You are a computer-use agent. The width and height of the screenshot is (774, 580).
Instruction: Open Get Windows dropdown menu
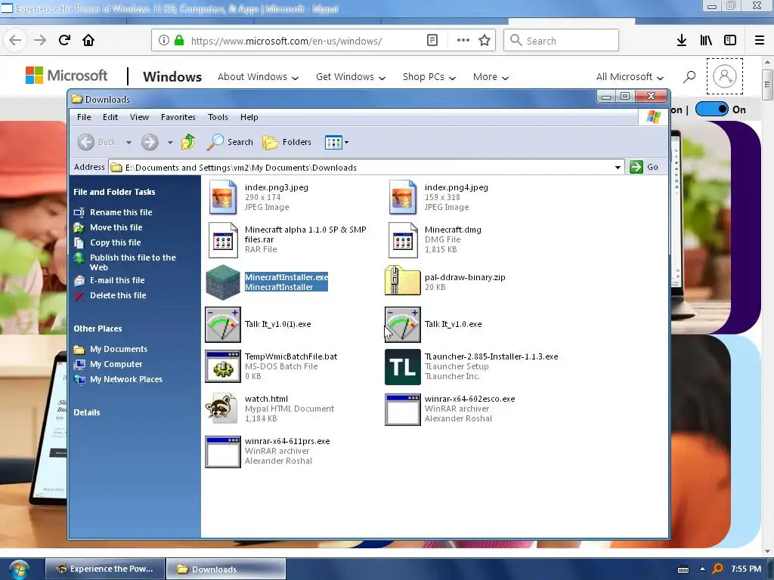point(351,77)
